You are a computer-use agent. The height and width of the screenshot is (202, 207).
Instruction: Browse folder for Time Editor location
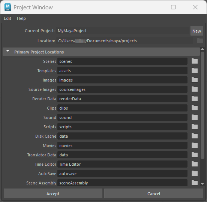pyautogui.click(x=195, y=164)
